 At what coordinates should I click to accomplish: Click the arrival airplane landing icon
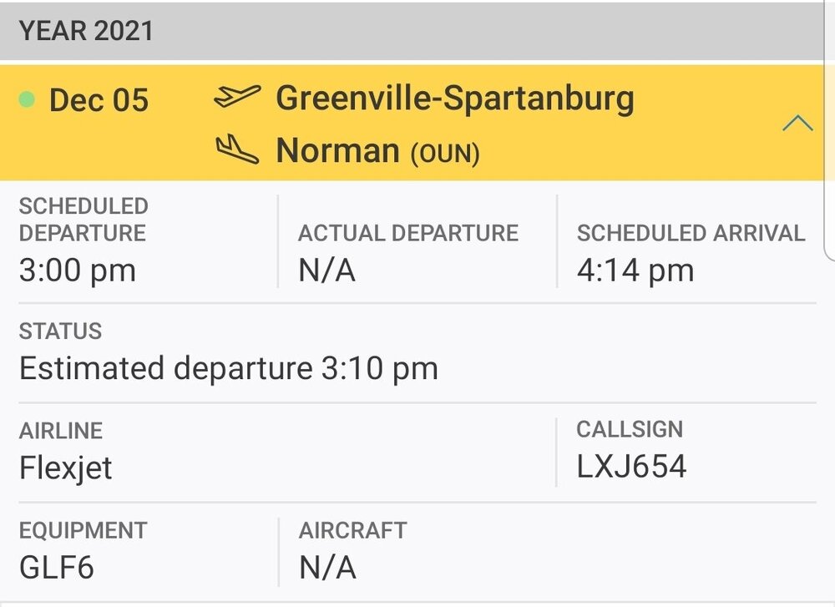point(237,150)
